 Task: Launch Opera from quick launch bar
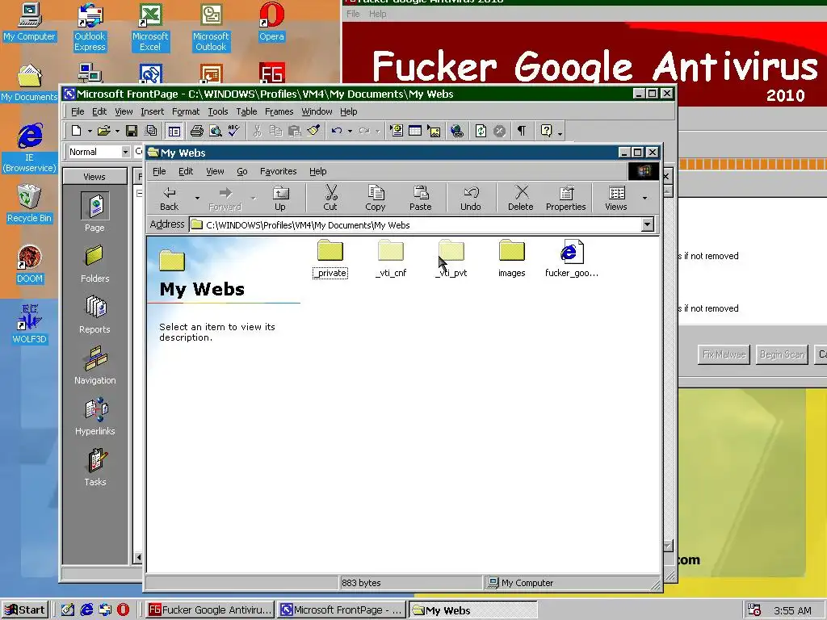(x=124, y=610)
